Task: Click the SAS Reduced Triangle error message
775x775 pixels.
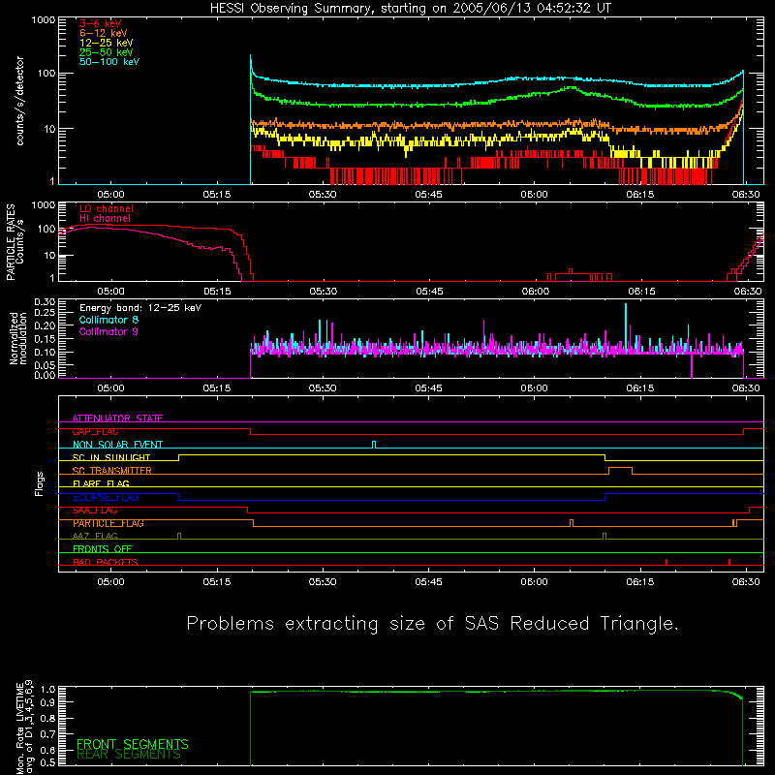Action: coord(432,624)
